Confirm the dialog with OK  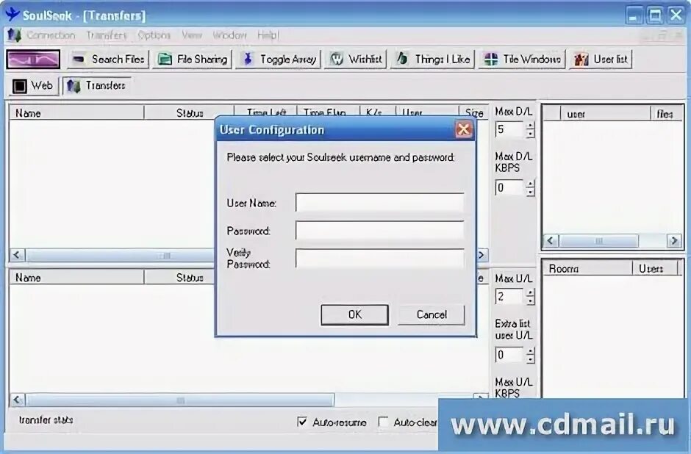(x=355, y=315)
